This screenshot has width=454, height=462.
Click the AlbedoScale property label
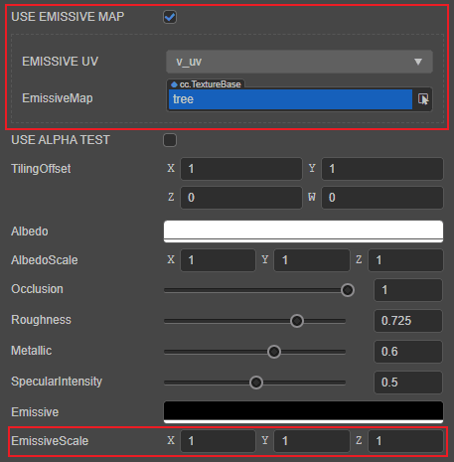coord(45,260)
